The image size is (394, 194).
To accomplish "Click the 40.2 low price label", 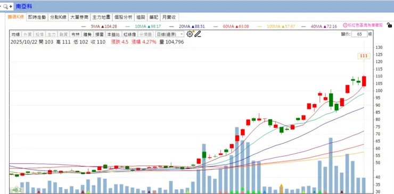I will 17,190.
